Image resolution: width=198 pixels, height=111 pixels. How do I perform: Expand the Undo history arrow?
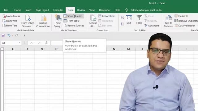(12, 35)
